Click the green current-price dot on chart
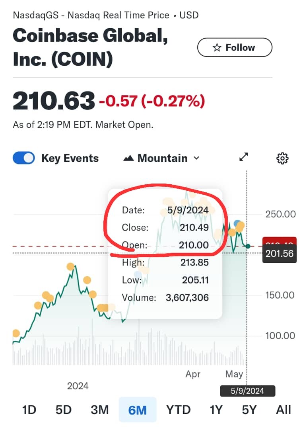 point(248,246)
